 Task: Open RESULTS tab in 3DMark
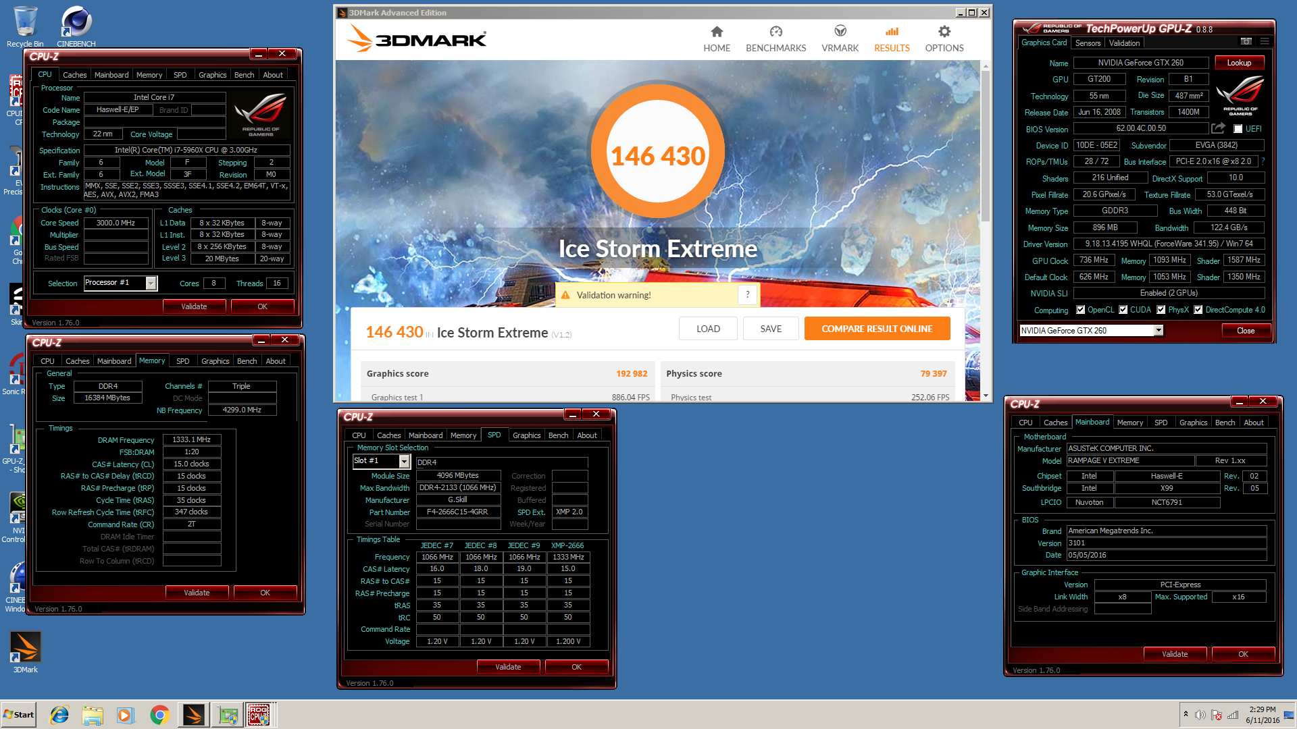pos(892,39)
